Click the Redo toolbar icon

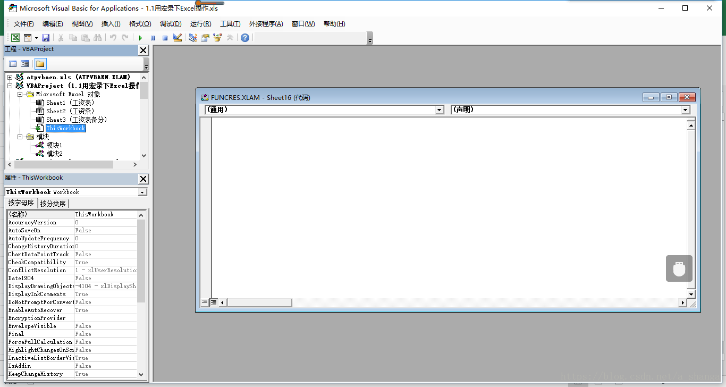coord(125,38)
